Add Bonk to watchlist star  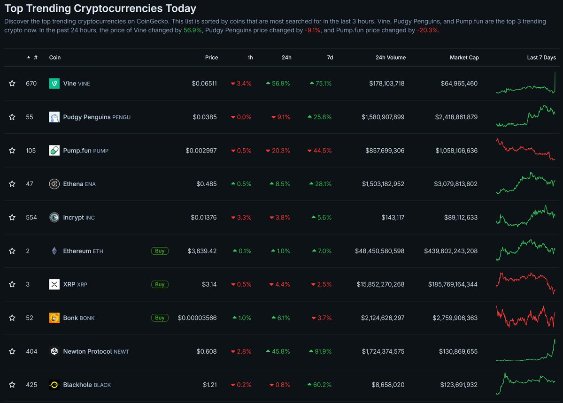point(12,318)
